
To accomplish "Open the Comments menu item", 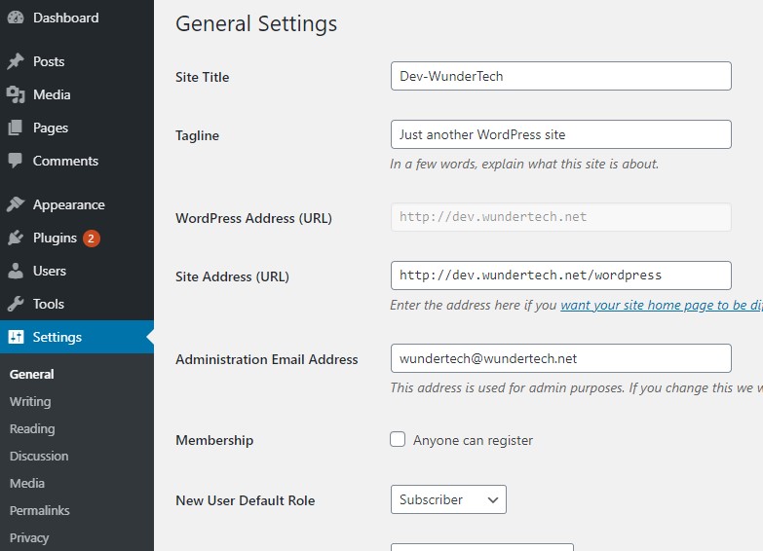I will point(65,161).
